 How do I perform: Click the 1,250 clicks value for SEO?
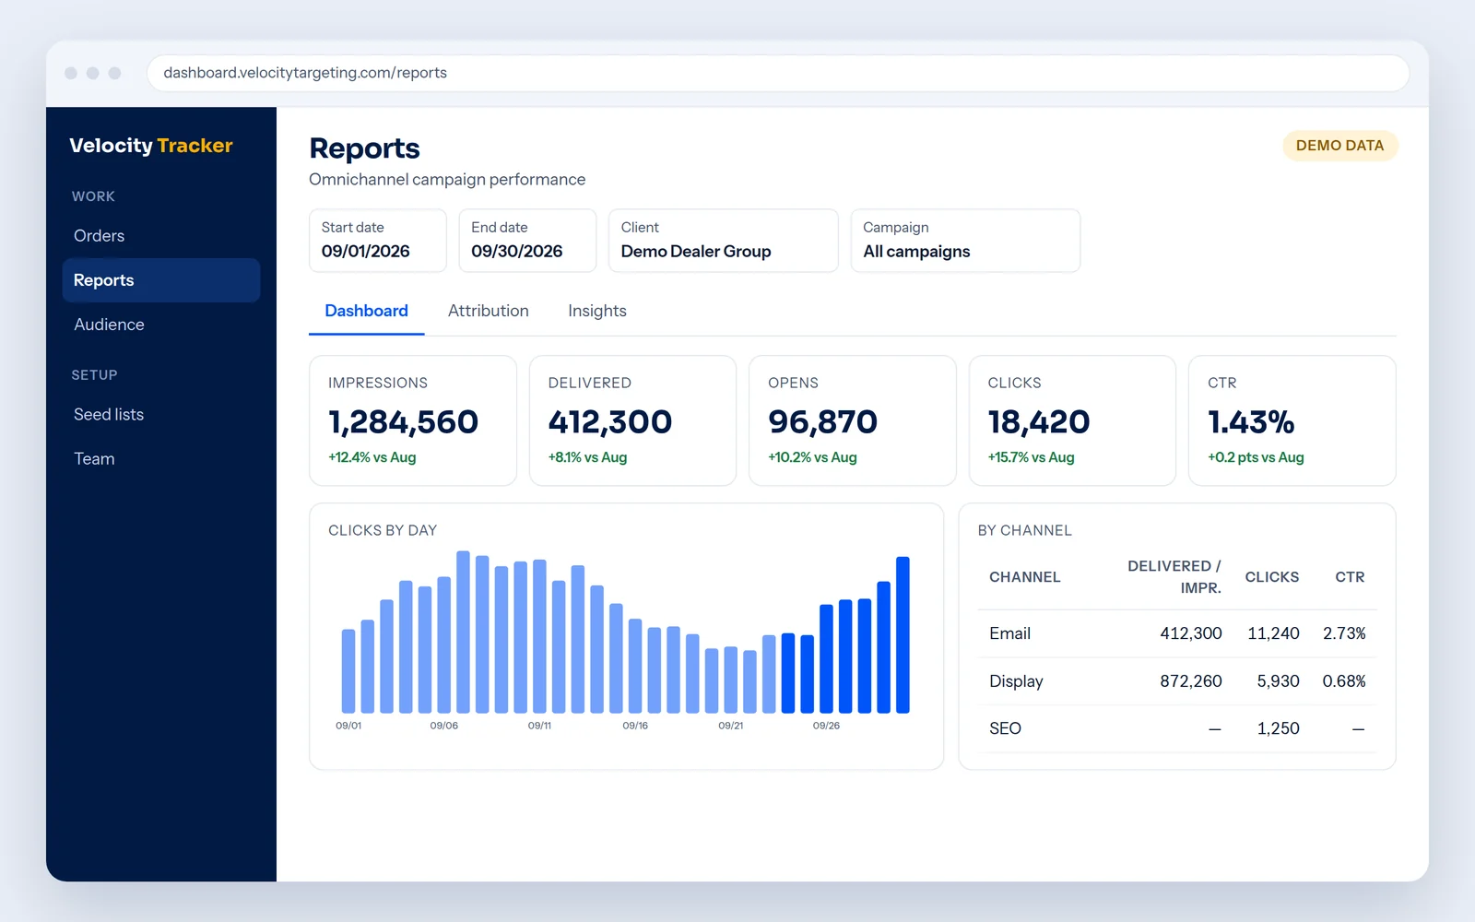1278,728
